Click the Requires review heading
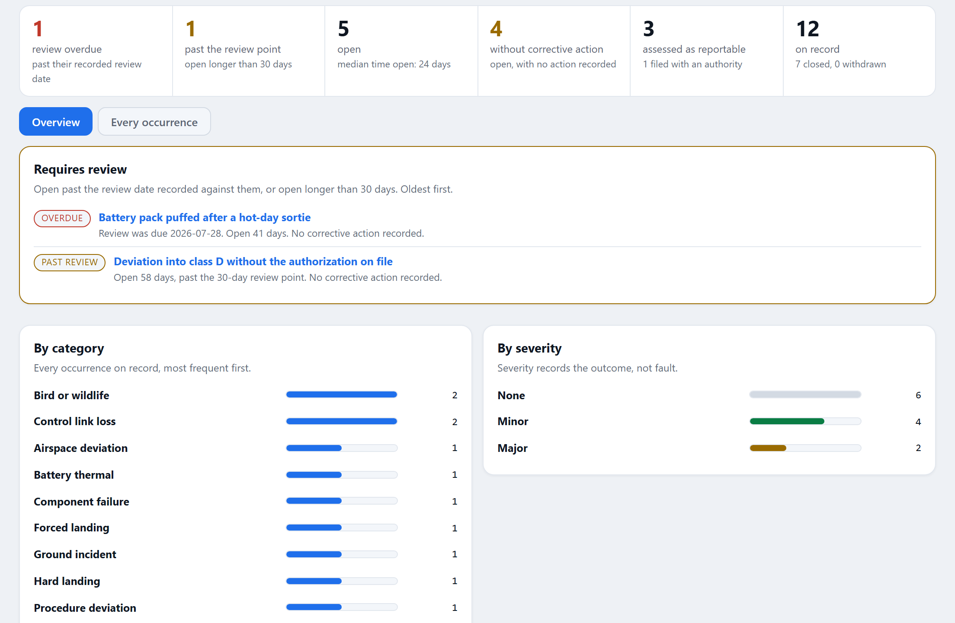This screenshot has height=623, width=955. tap(80, 169)
